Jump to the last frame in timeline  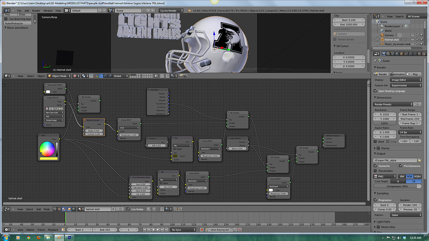point(167,230)
